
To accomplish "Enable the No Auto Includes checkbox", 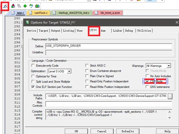I will [x=147, y=76].
